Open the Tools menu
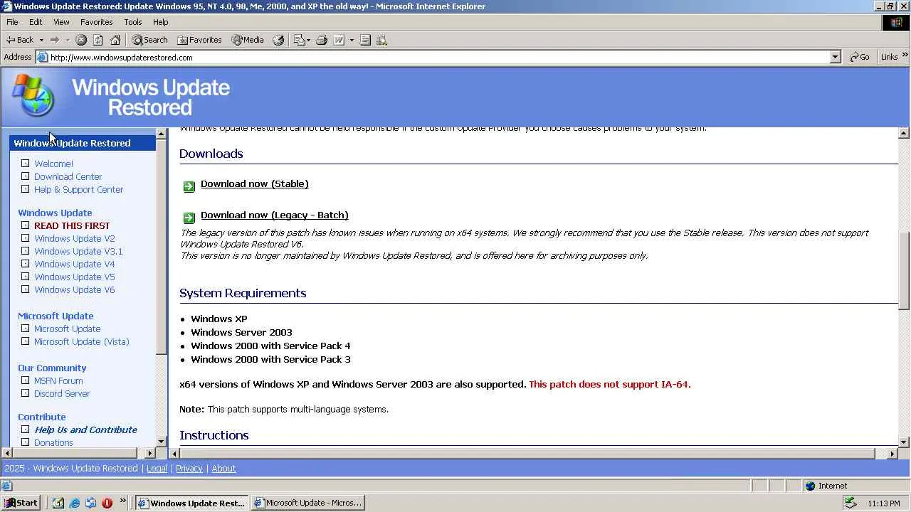 tap(133, 22)
